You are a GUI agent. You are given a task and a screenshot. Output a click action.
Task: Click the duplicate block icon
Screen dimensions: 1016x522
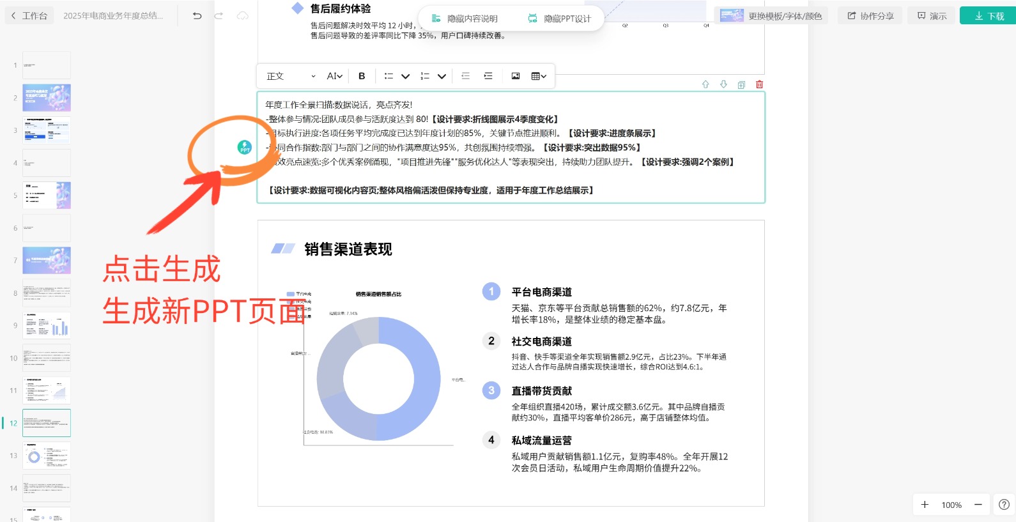741,84
